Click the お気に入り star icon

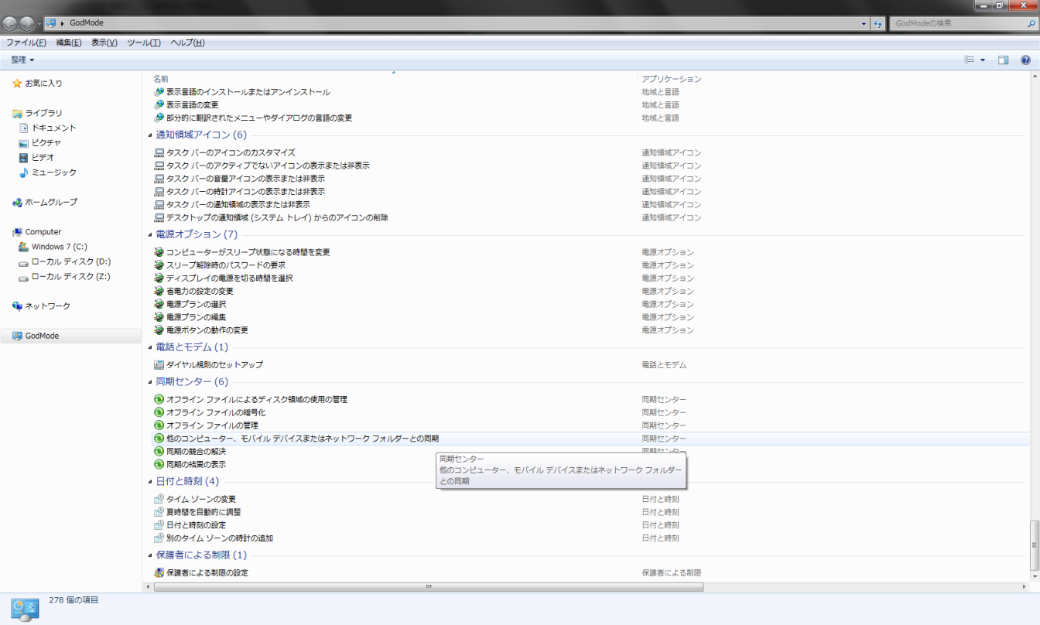coord(17,83)
